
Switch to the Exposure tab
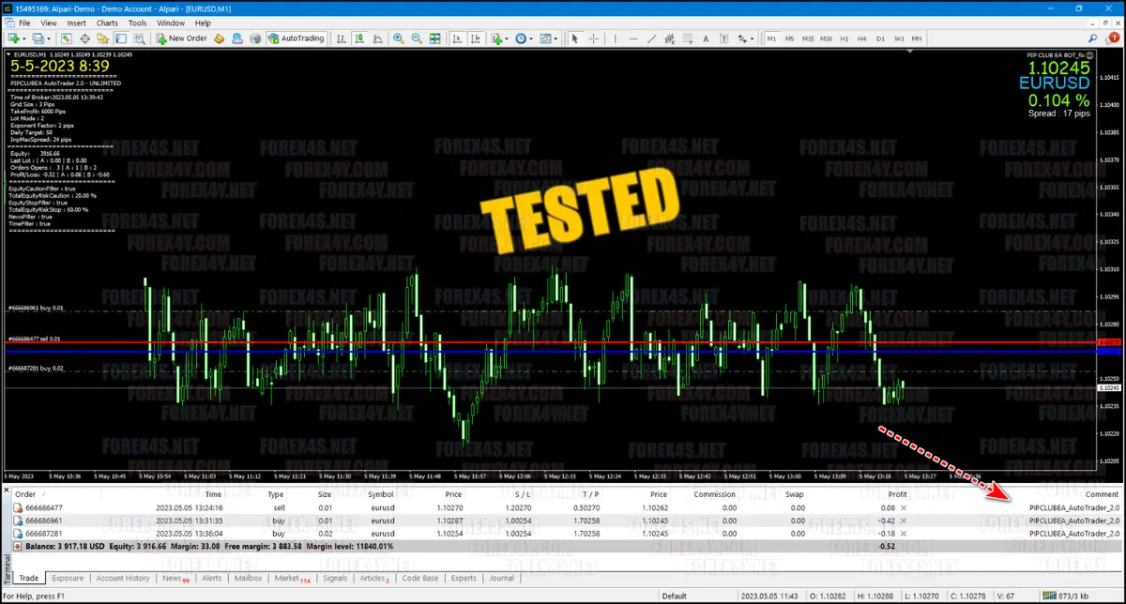[68, 579]
